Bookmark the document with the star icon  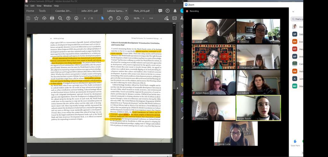point(36,18)
